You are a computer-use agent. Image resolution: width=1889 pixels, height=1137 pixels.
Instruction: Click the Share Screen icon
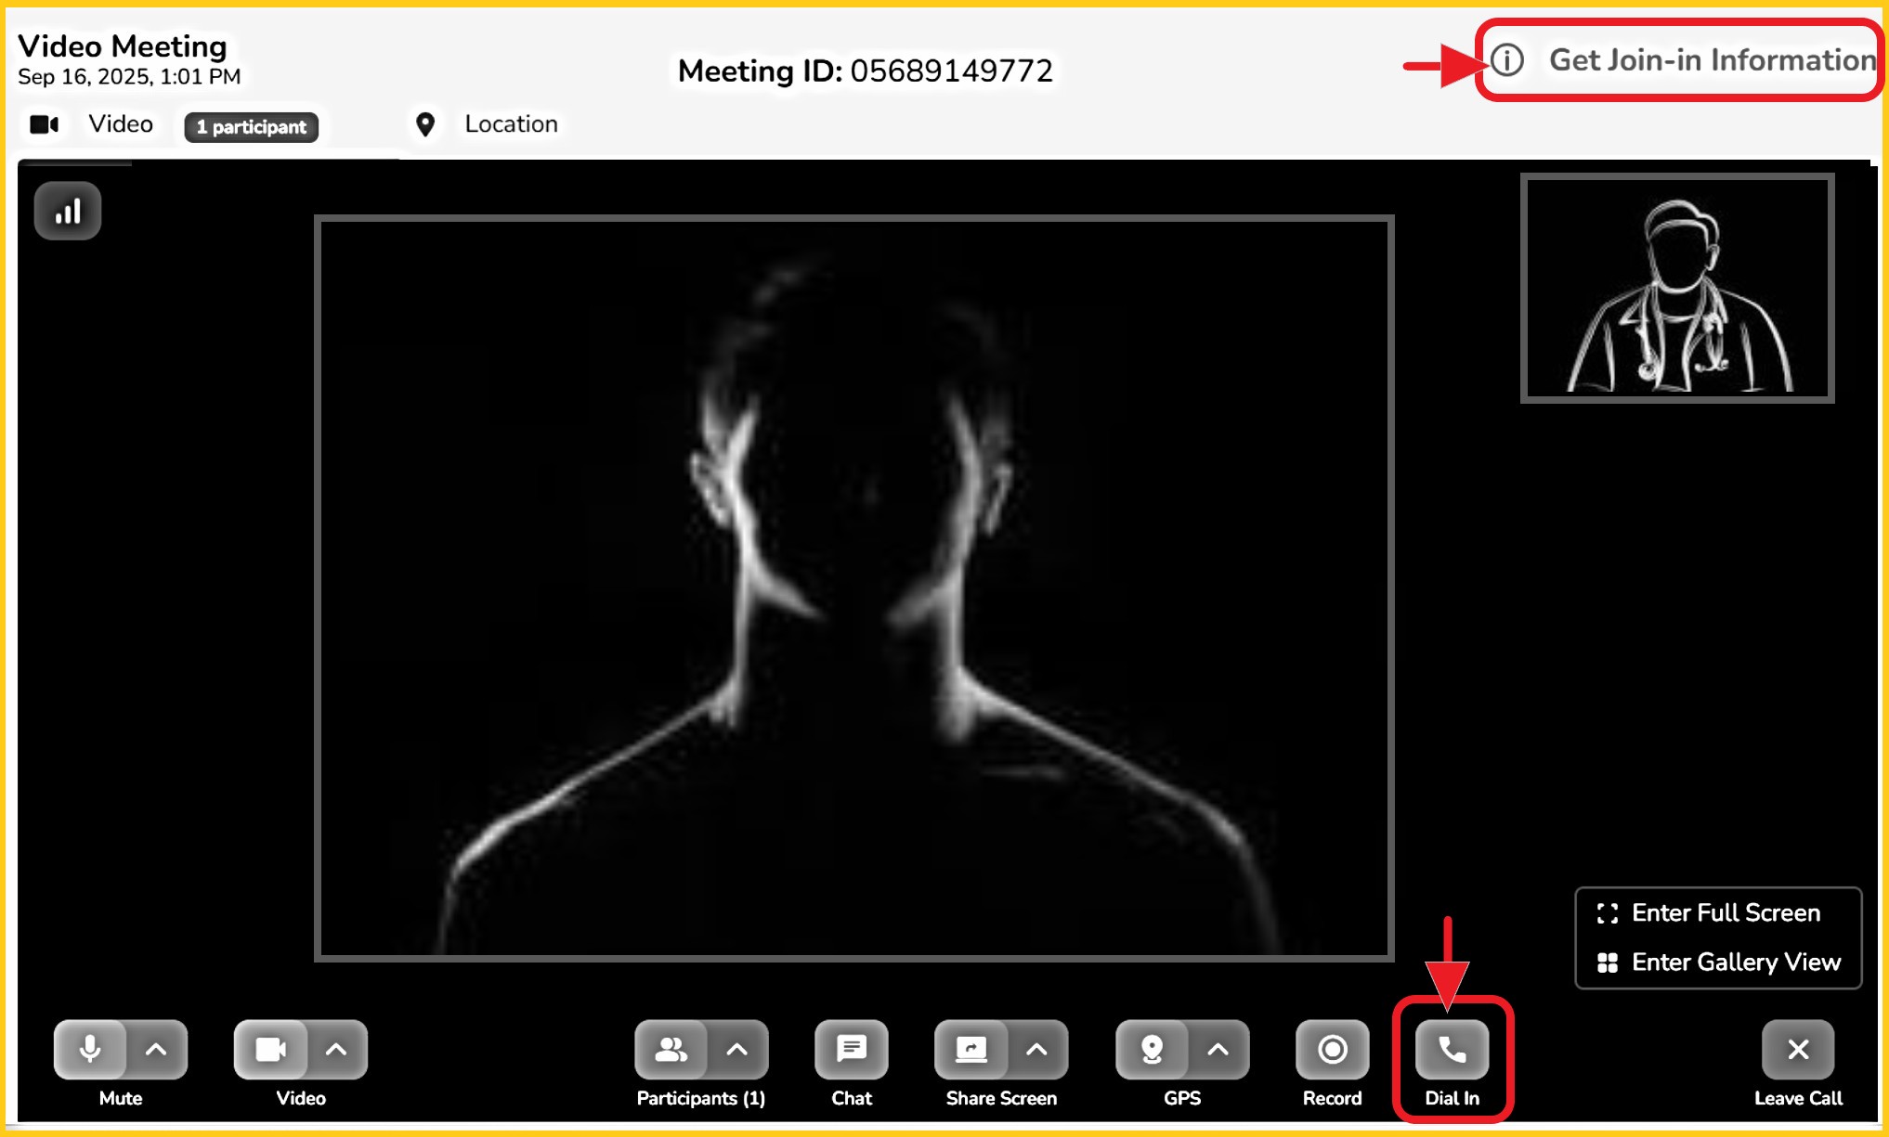[971, 1050]
